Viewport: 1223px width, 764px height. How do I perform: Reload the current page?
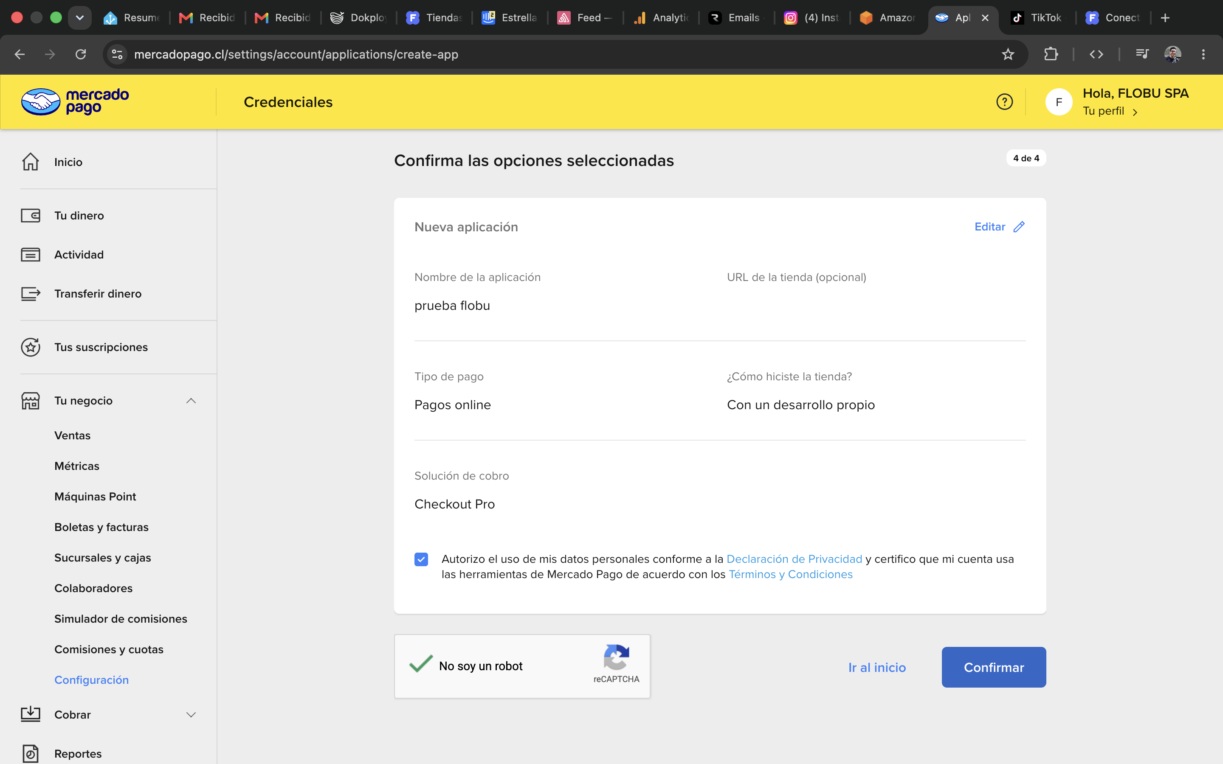click(x=81, y=54)
